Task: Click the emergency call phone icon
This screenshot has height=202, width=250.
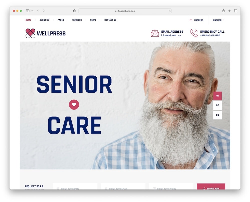Action: coord(194,33)
